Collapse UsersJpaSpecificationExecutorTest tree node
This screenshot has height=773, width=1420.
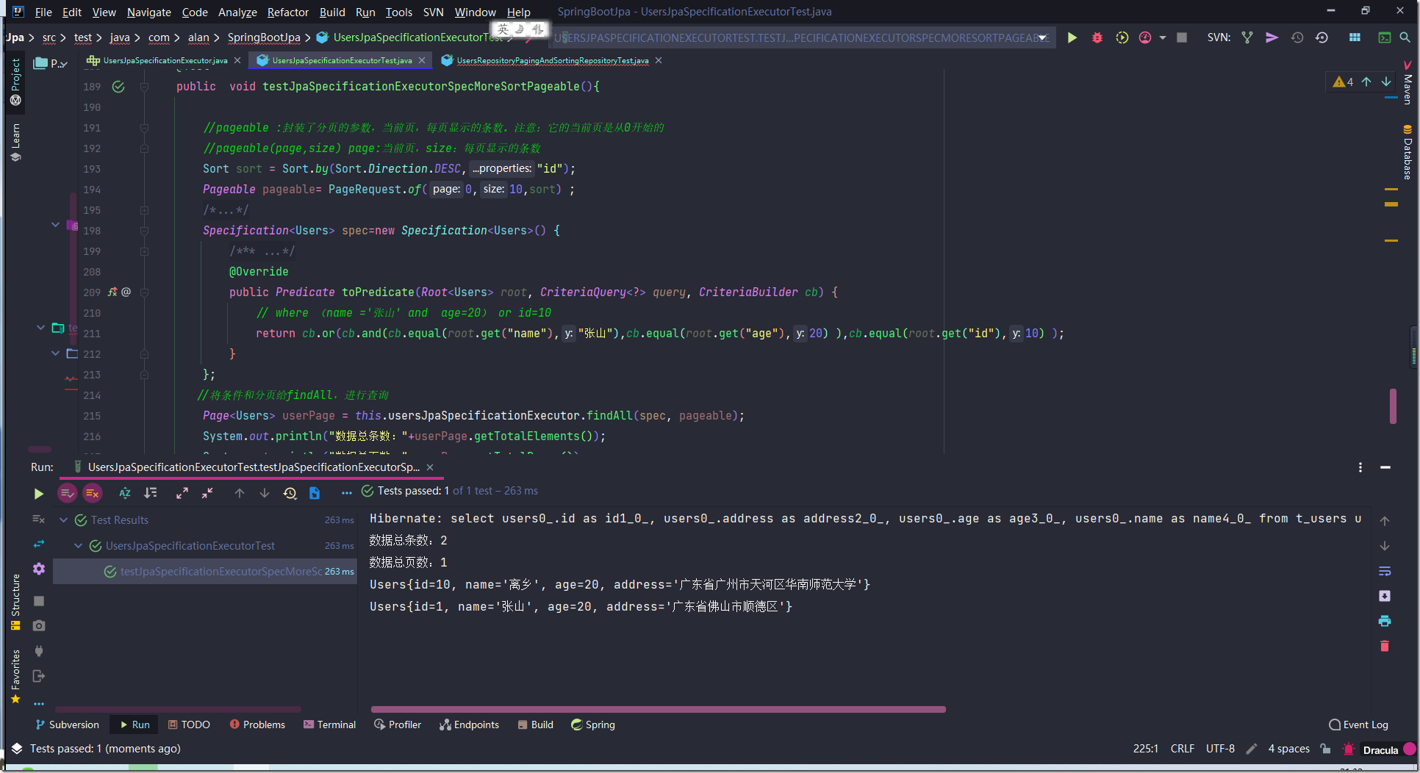(x=79, y=546)
